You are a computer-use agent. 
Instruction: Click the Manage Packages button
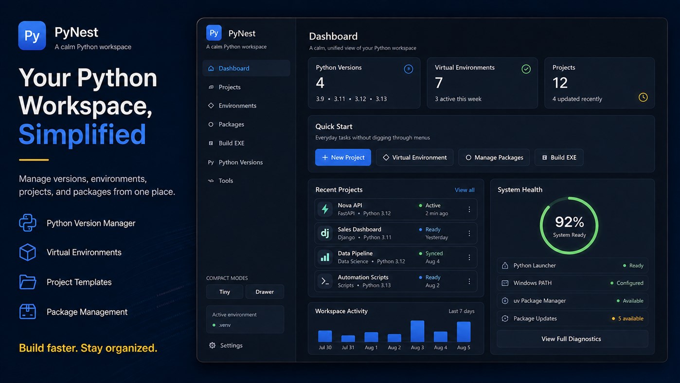[494, 157]
